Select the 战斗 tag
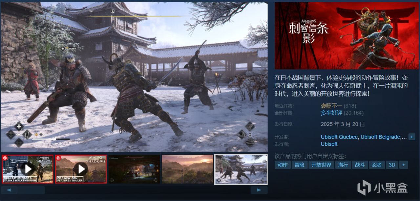The height and width of the screenshot is (201, 420). pyautogui.click(x=360, y=165)
